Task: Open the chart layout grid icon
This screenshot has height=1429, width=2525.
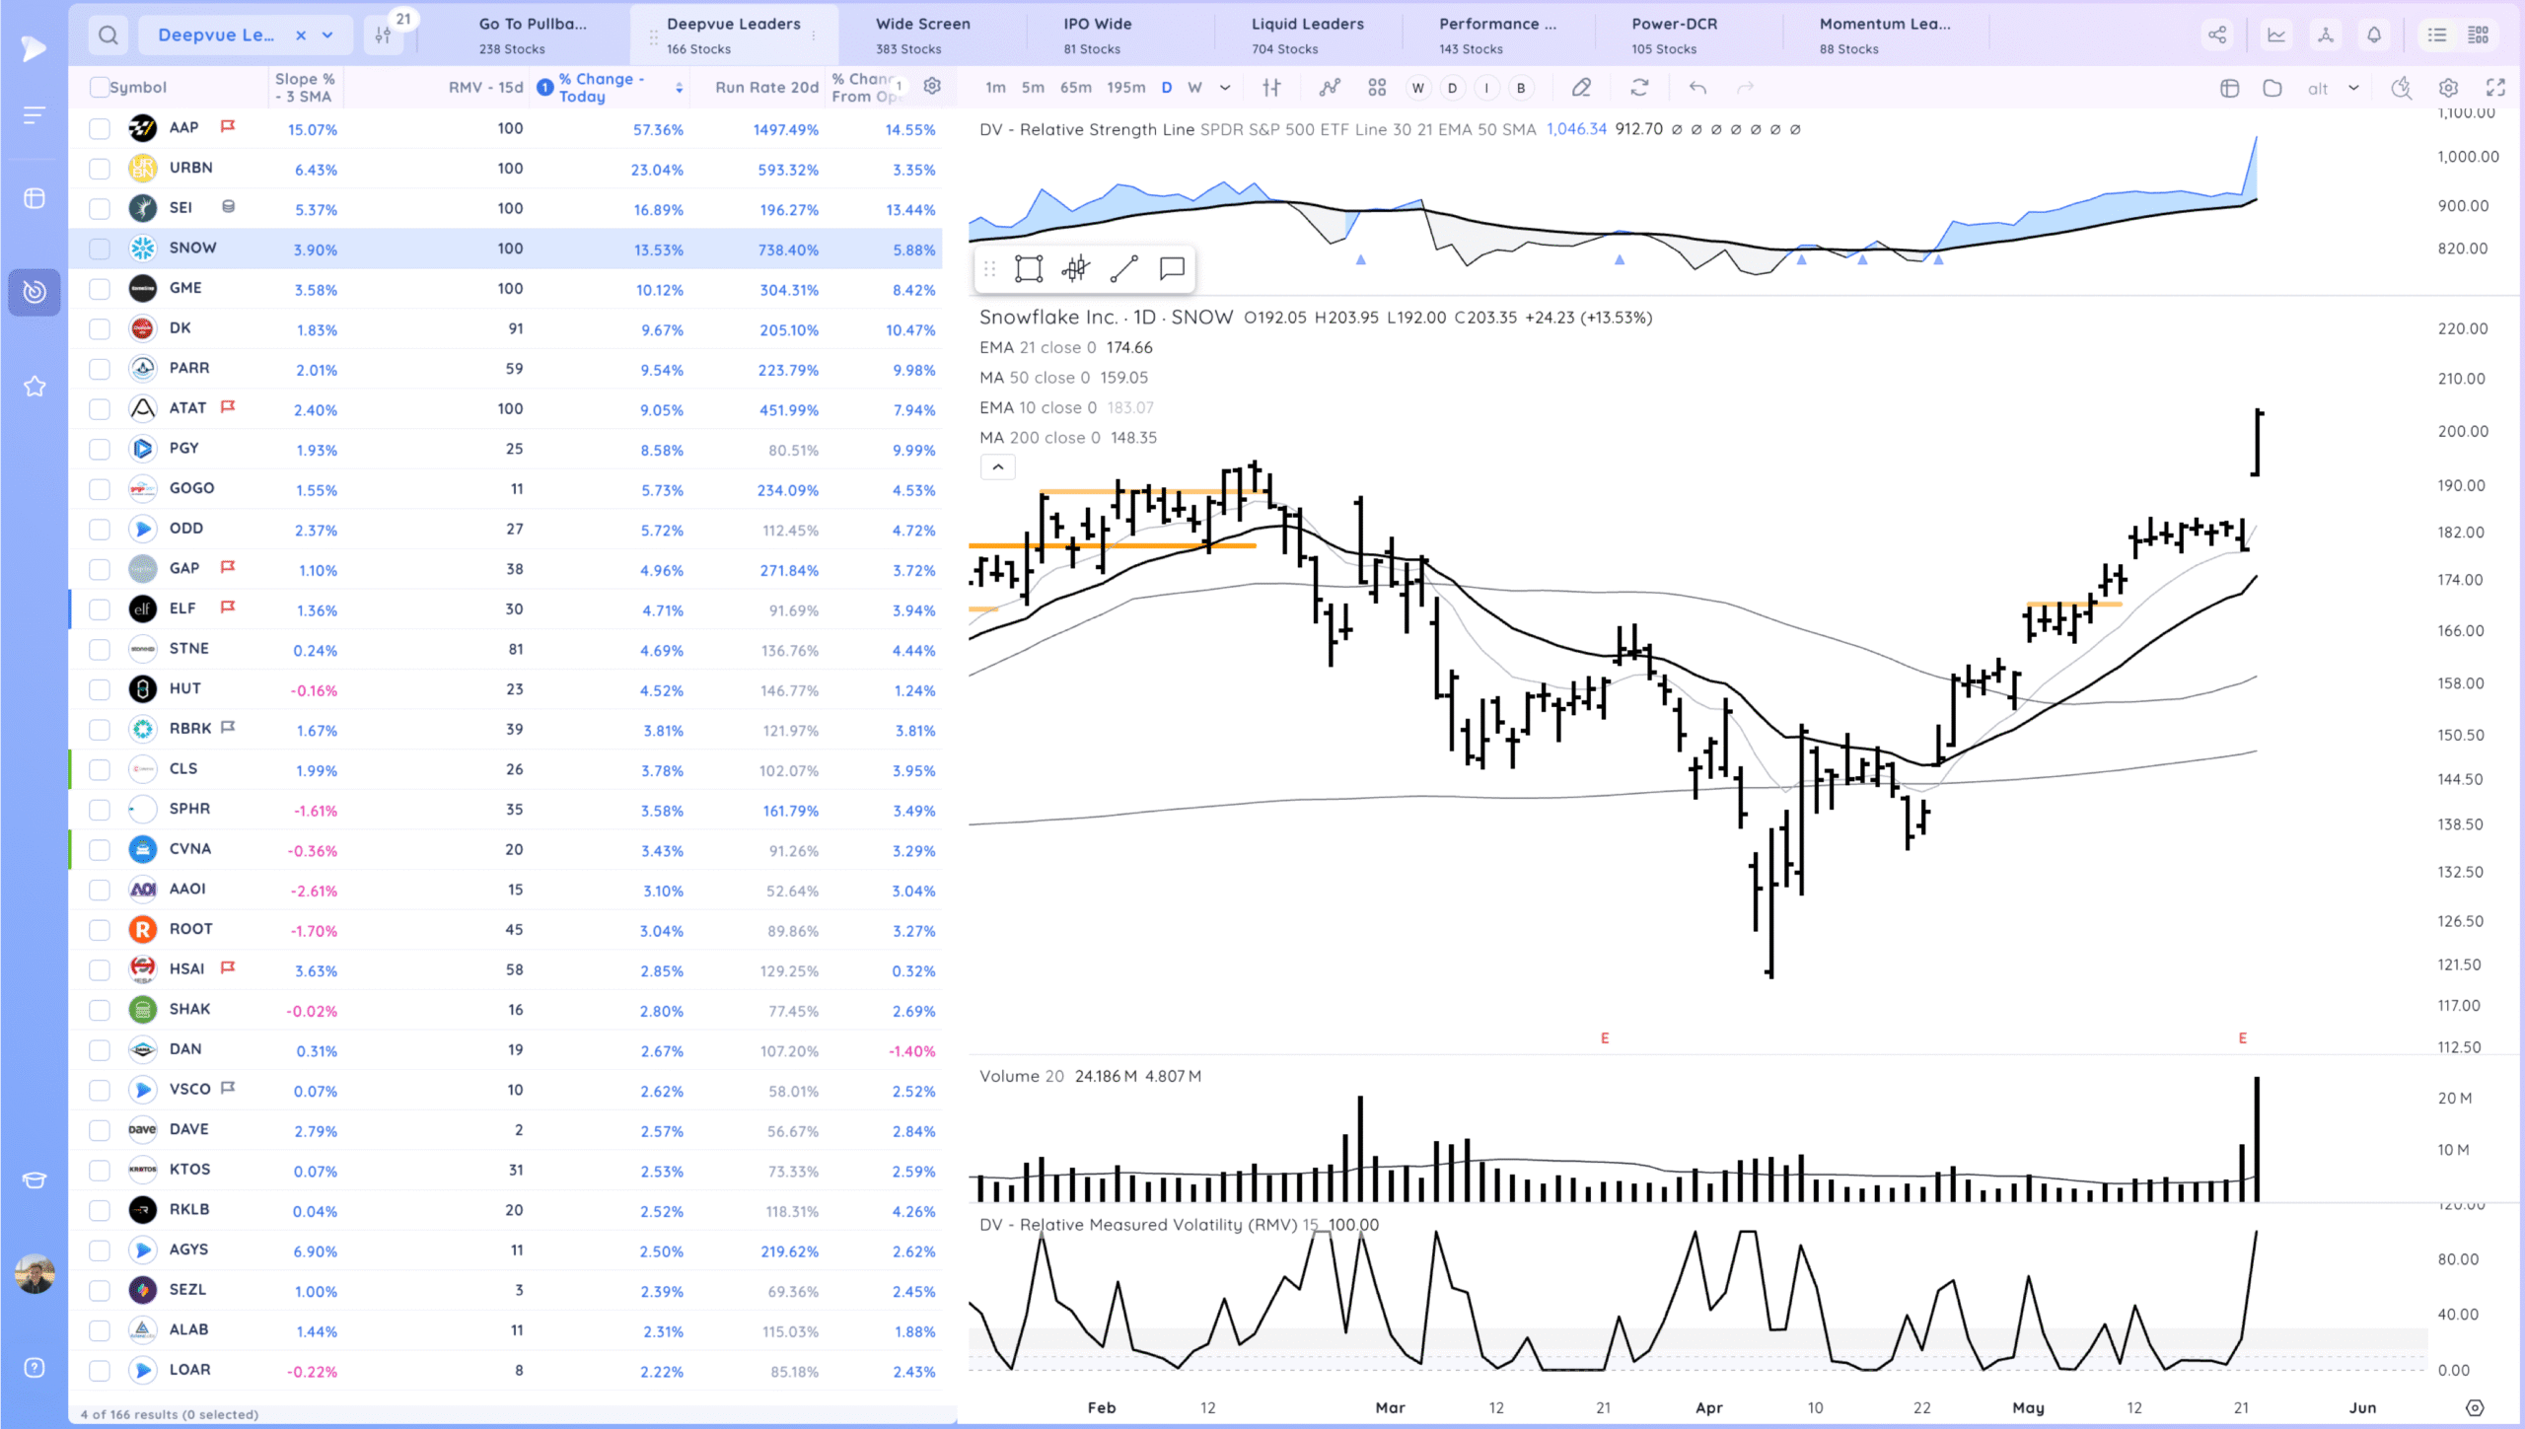Action: point(1378,88)
